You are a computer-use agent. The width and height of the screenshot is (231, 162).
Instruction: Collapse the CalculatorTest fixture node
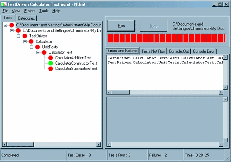pos(38,53)
